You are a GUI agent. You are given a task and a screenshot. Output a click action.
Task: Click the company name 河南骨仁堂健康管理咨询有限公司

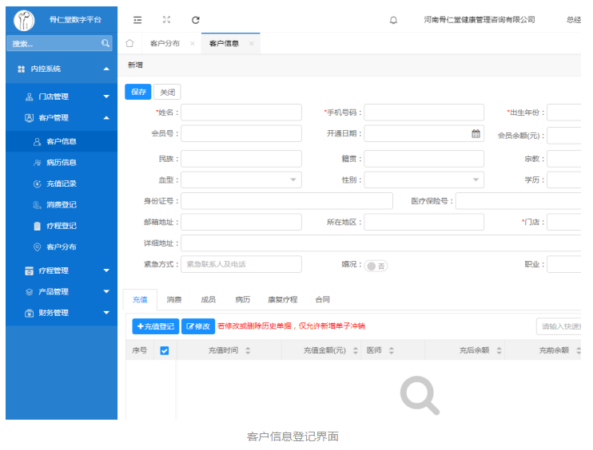pyautogui.click(x=480, y=20)
